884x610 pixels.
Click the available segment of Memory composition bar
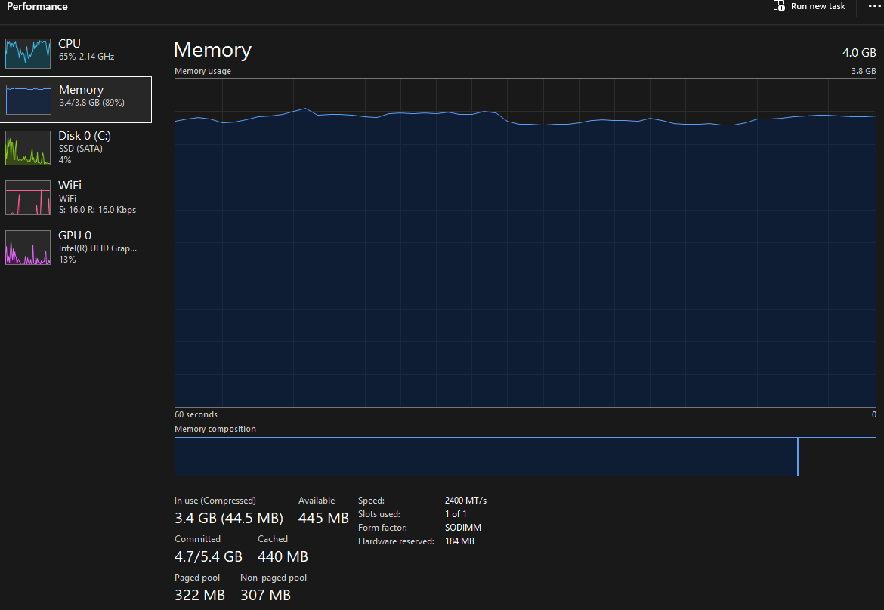[x=837, y=457]
